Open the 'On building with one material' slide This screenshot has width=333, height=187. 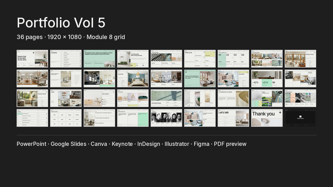(x=233, y=98)
